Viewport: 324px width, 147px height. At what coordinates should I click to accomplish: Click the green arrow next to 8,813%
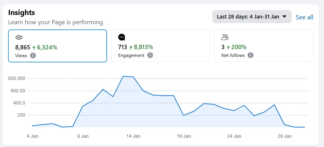(131, 47)
